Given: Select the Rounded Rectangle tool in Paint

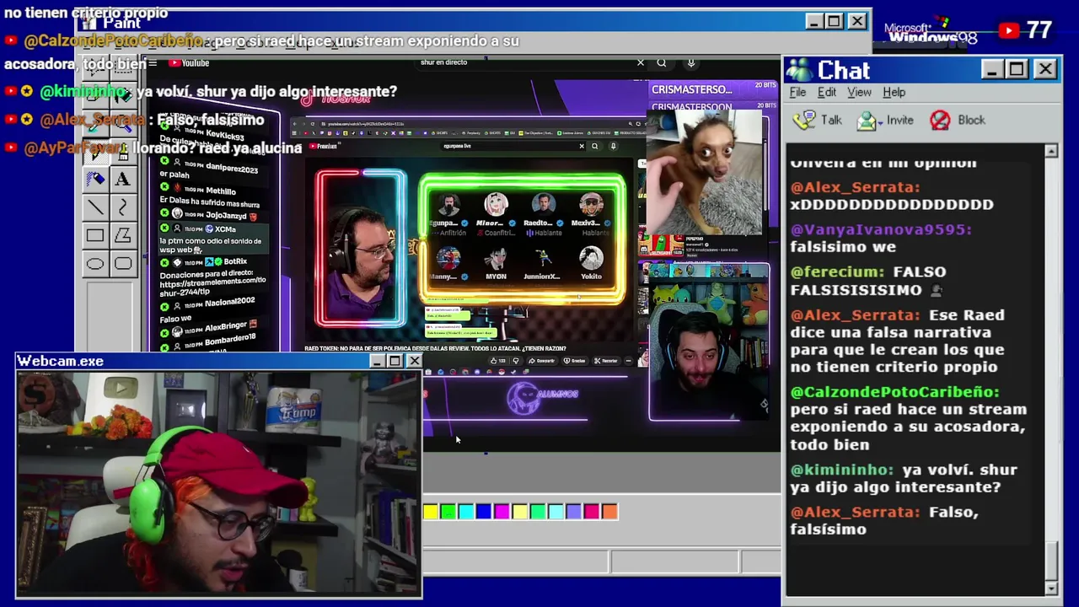Looking at the screenshot, I should pyautogui.click(x=123, y=264).
